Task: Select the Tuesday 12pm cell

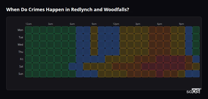Action: point(116,37)
